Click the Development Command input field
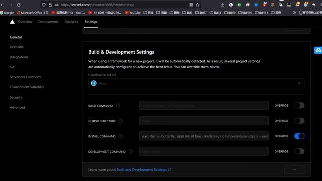Viewport: 322px width, 181px height. click(204, 151)
